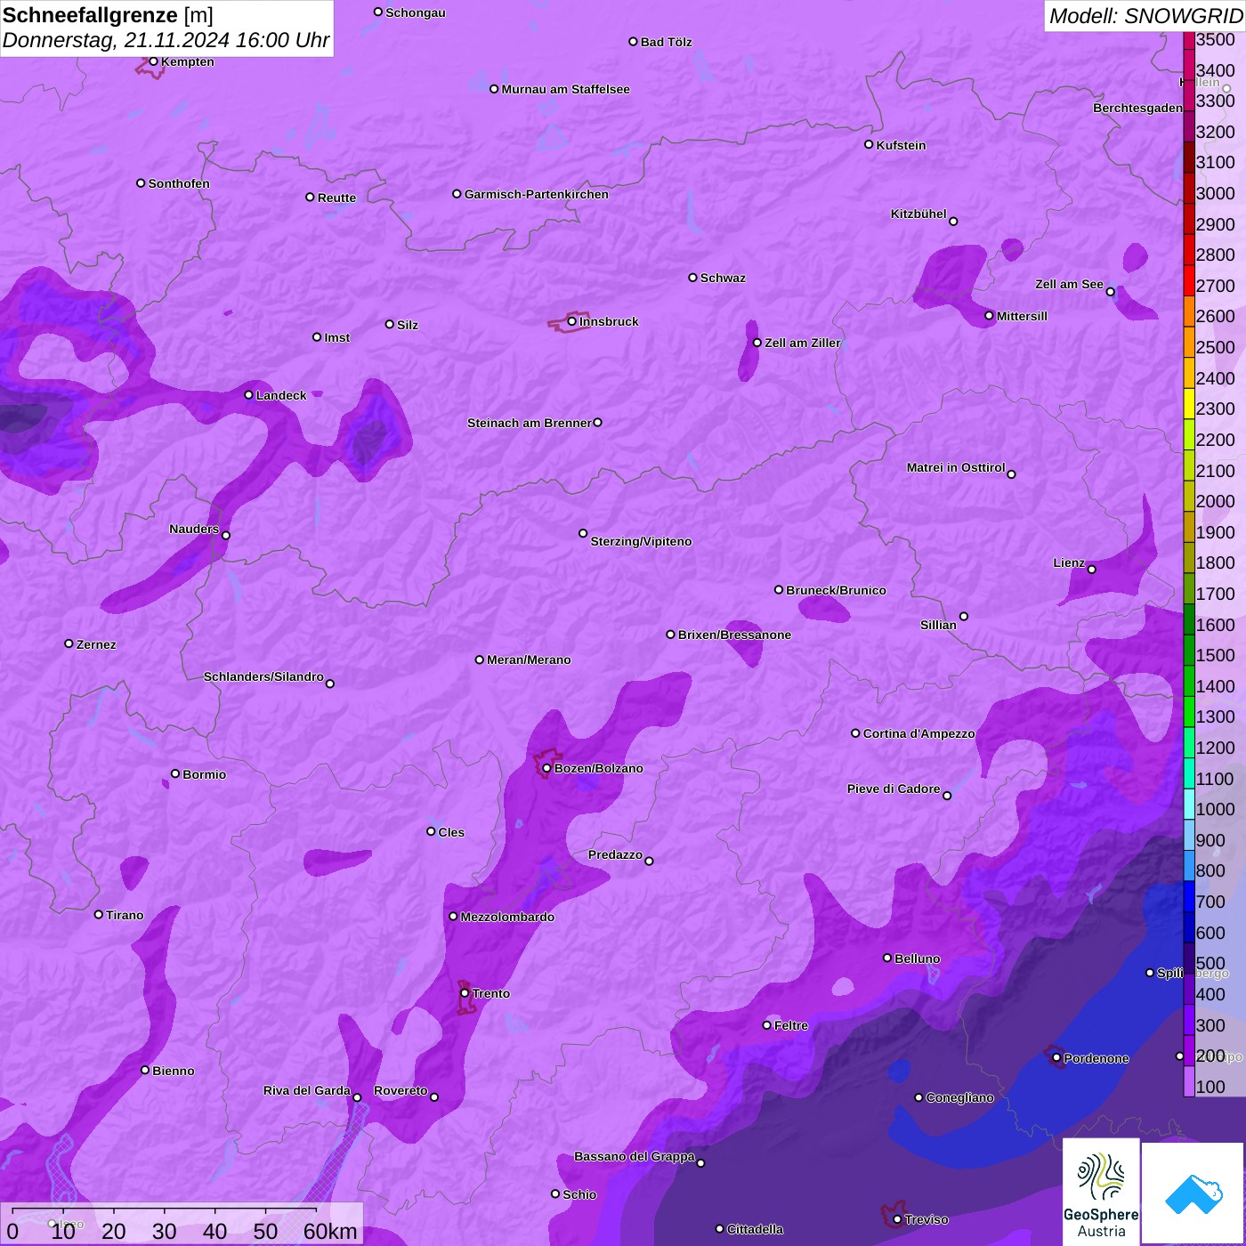The image size is (1246, 1246).
Task: Click the Cles town label
Action: [451, 832]
